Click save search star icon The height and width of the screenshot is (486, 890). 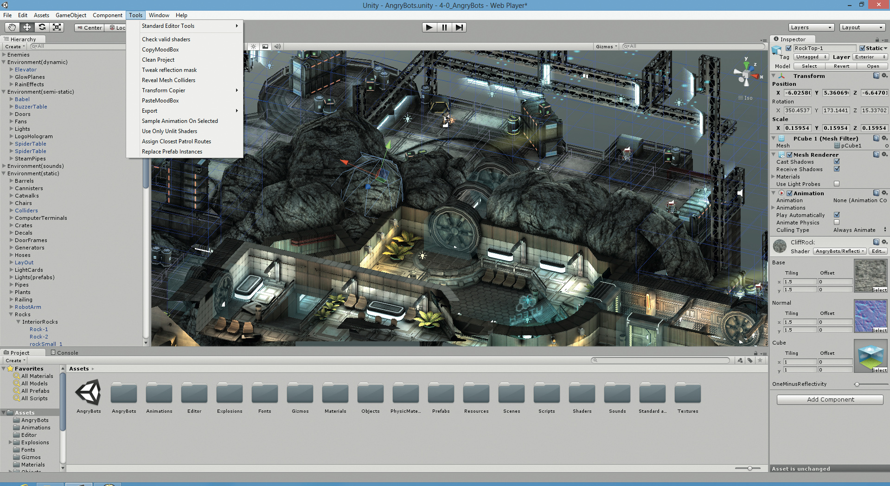[x=760, y=360]
